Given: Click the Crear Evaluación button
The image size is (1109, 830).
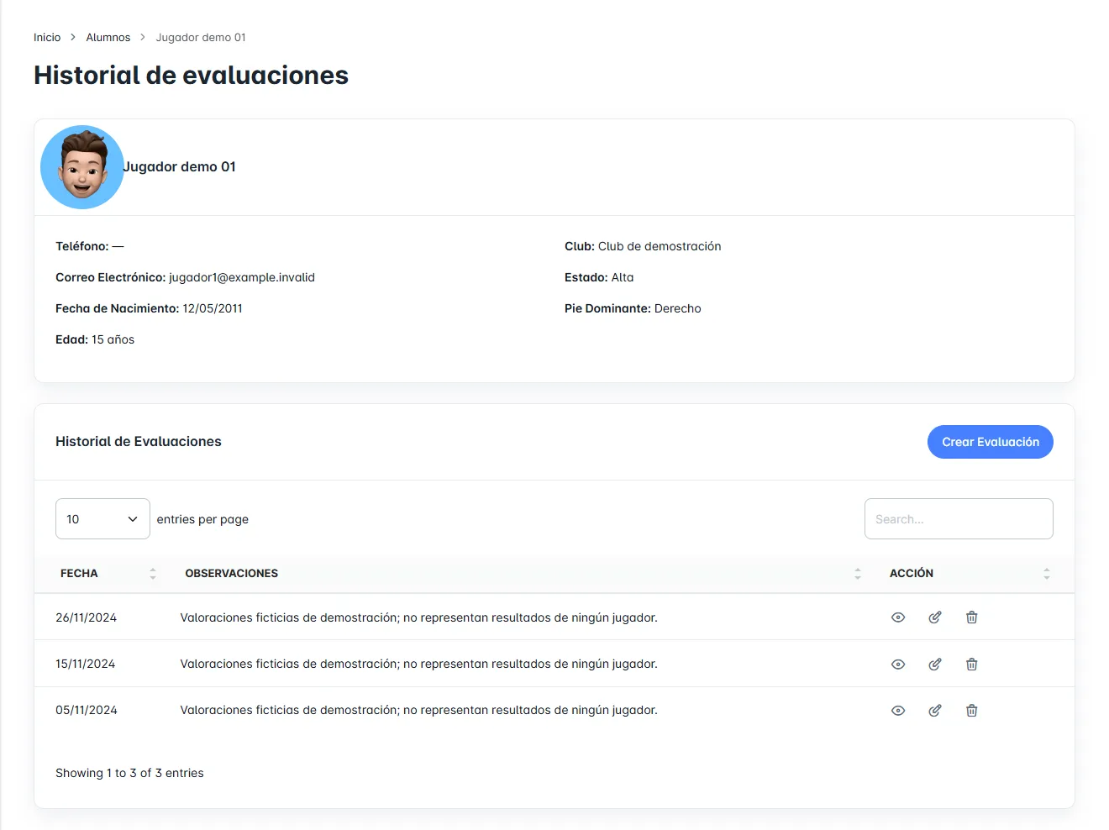Looking at the screenshot, I should (x=991, y=442).
